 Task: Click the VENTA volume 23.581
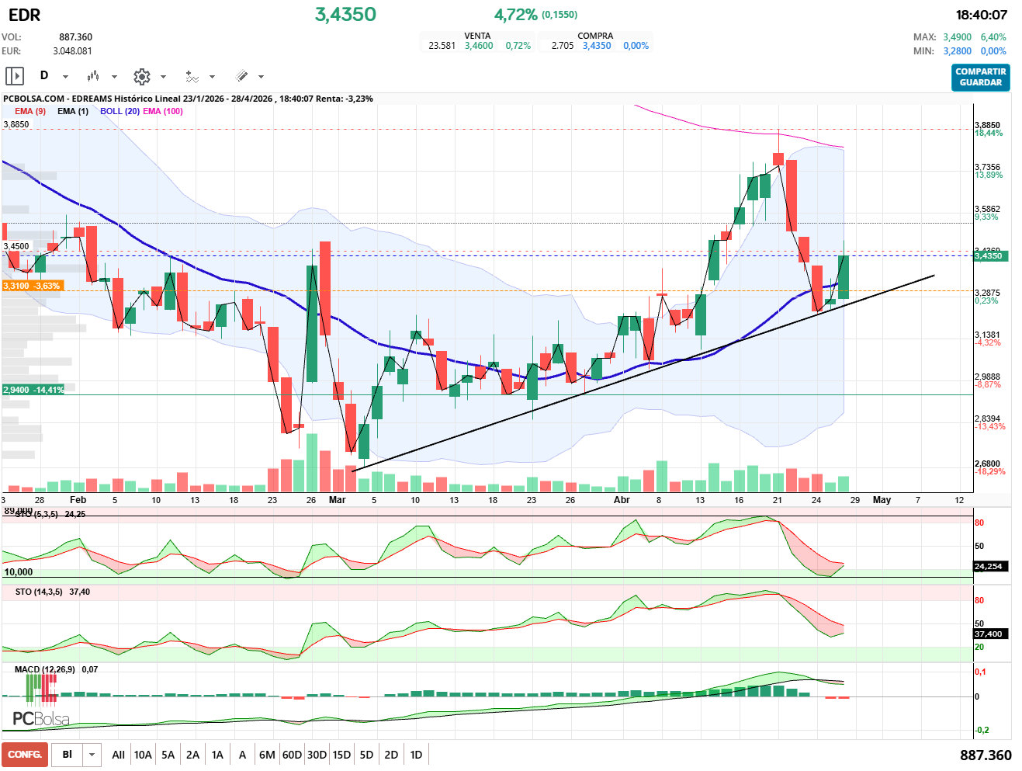[442, 46]
